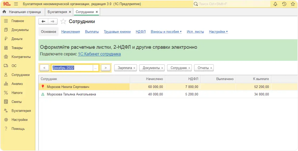Open the НДФЛ link

tap(141, 32)
